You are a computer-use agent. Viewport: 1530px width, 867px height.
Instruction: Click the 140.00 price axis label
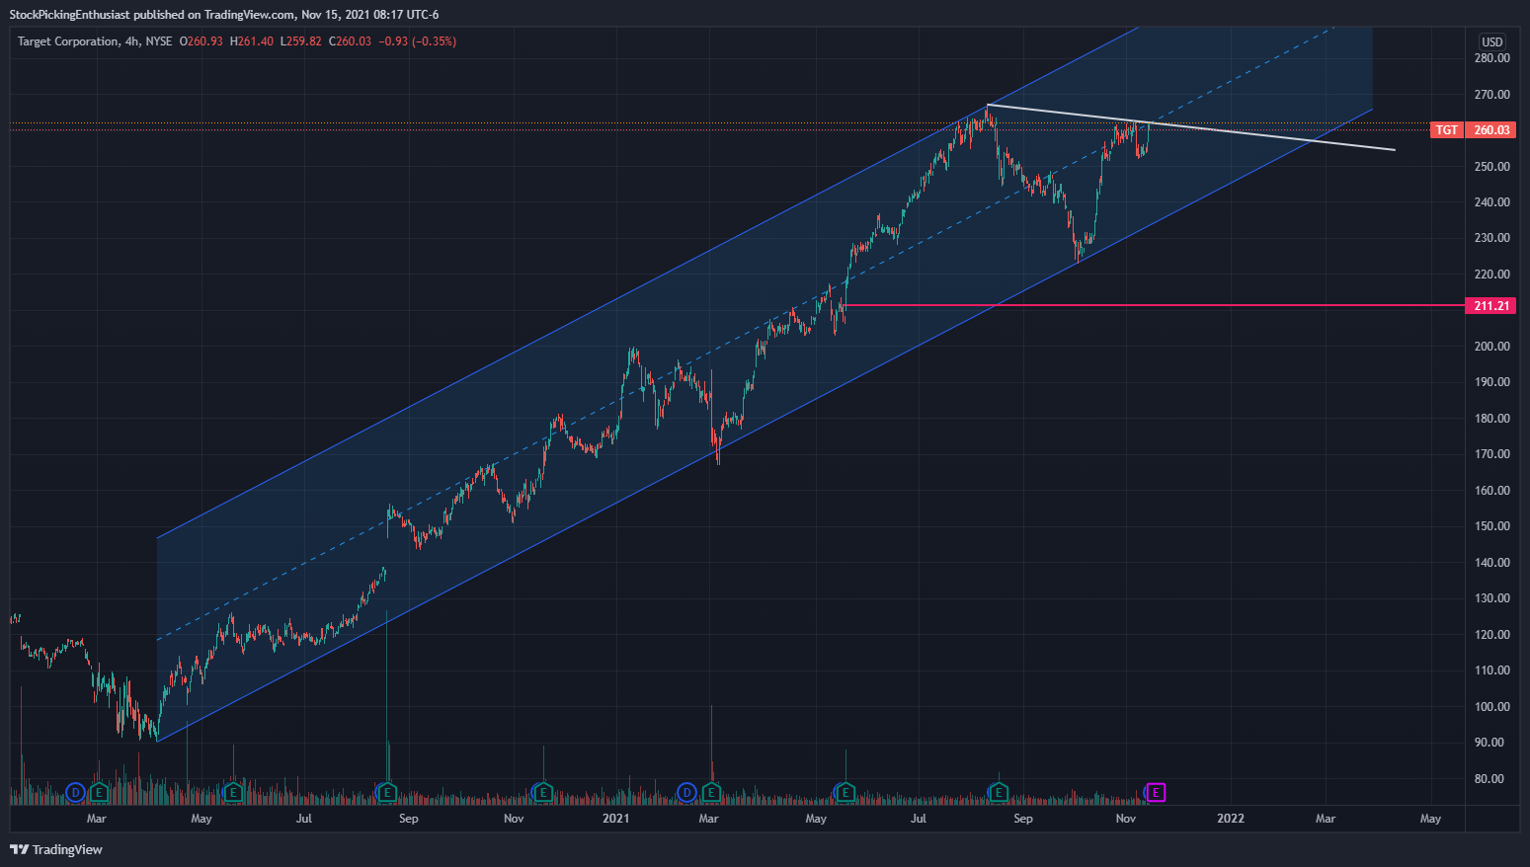(x=1491, y=563)
